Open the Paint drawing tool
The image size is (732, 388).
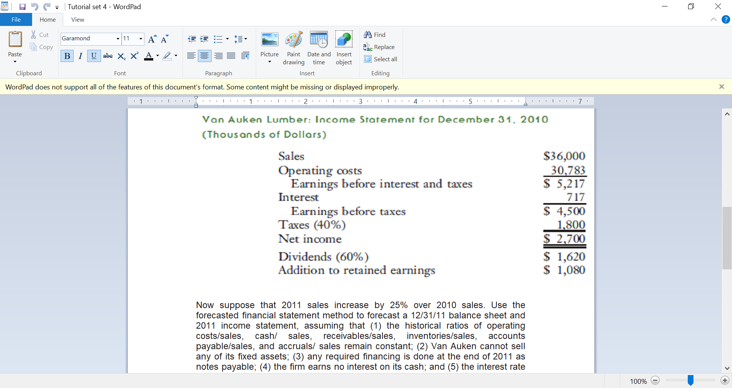click(x=293, y=48)
